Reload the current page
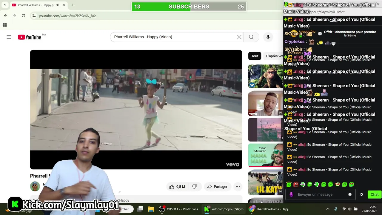 (23, 16)
